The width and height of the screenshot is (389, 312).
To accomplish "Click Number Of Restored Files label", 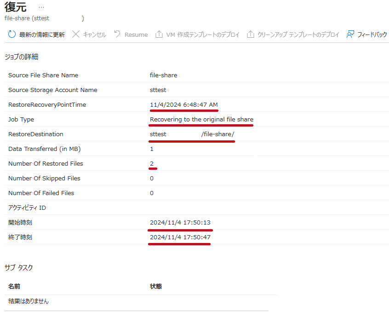I will [46, 163].
